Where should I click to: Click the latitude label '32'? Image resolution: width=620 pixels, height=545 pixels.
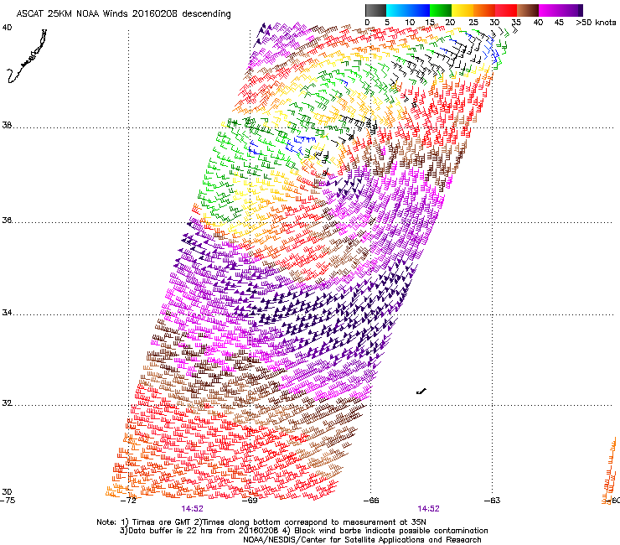point(7,403)
